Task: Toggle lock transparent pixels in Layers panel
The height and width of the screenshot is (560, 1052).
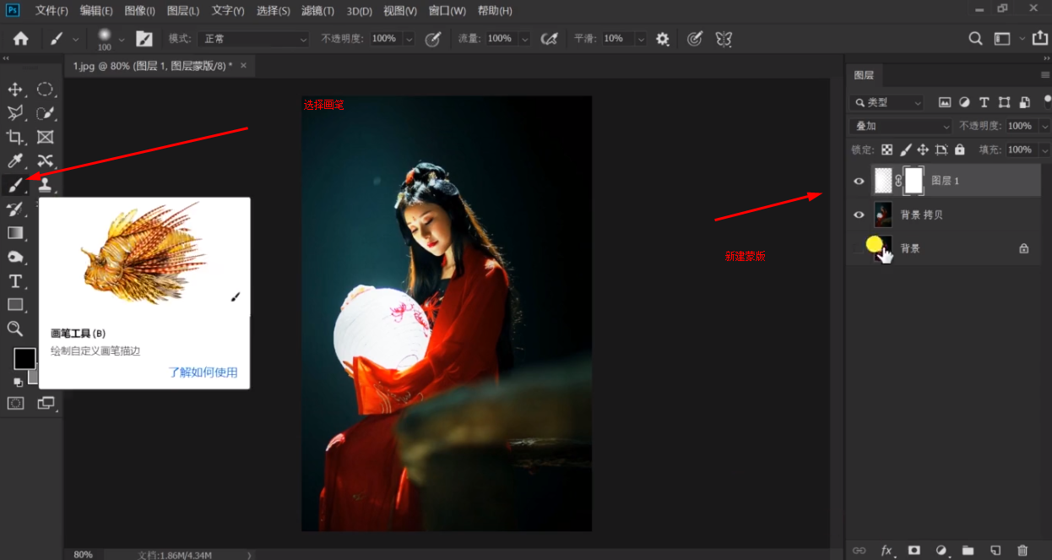Action: coord(887,150)
